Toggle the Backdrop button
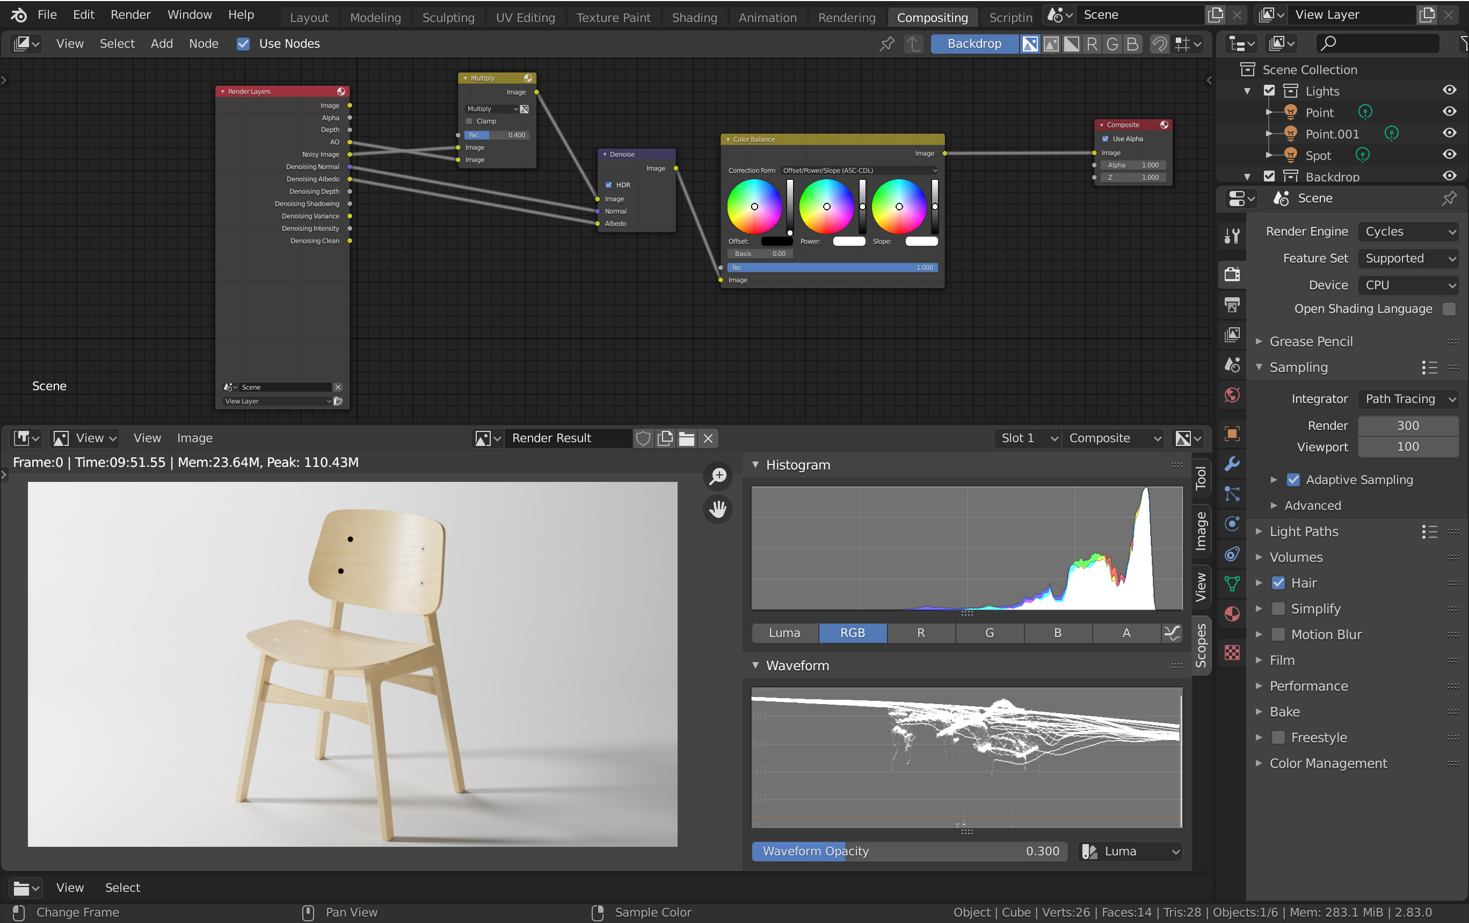The width and height of the screenshot is (1469, 923). click(x=973, y=43)
